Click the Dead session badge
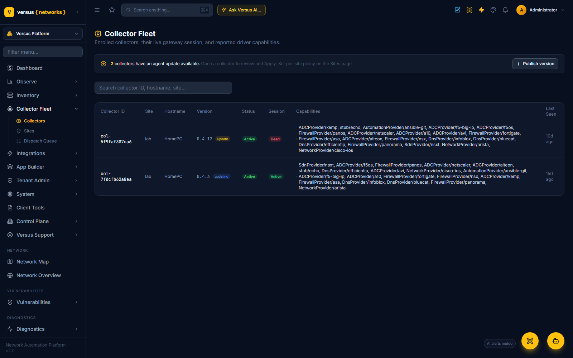Viewport: 573px width, 358px height. [x=275, y=139]
